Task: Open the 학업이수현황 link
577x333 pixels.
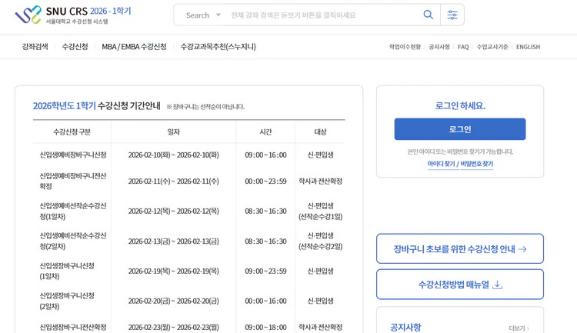Action: click(405, 47)
